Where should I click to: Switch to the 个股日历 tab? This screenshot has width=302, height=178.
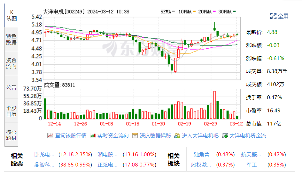(12, 111)
